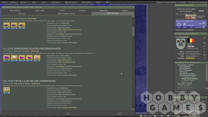Select the Inf Verk D unit counter

pos(14,58)
